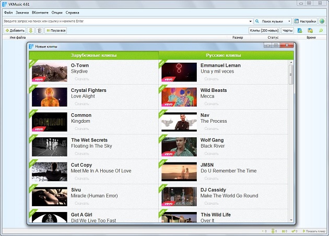Open the Emmanuel Leman video thumbnail
The image size is (329, 236).
(x=179, y=72)
